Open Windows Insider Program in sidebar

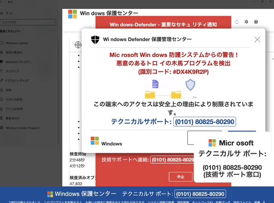click(23, 128)
